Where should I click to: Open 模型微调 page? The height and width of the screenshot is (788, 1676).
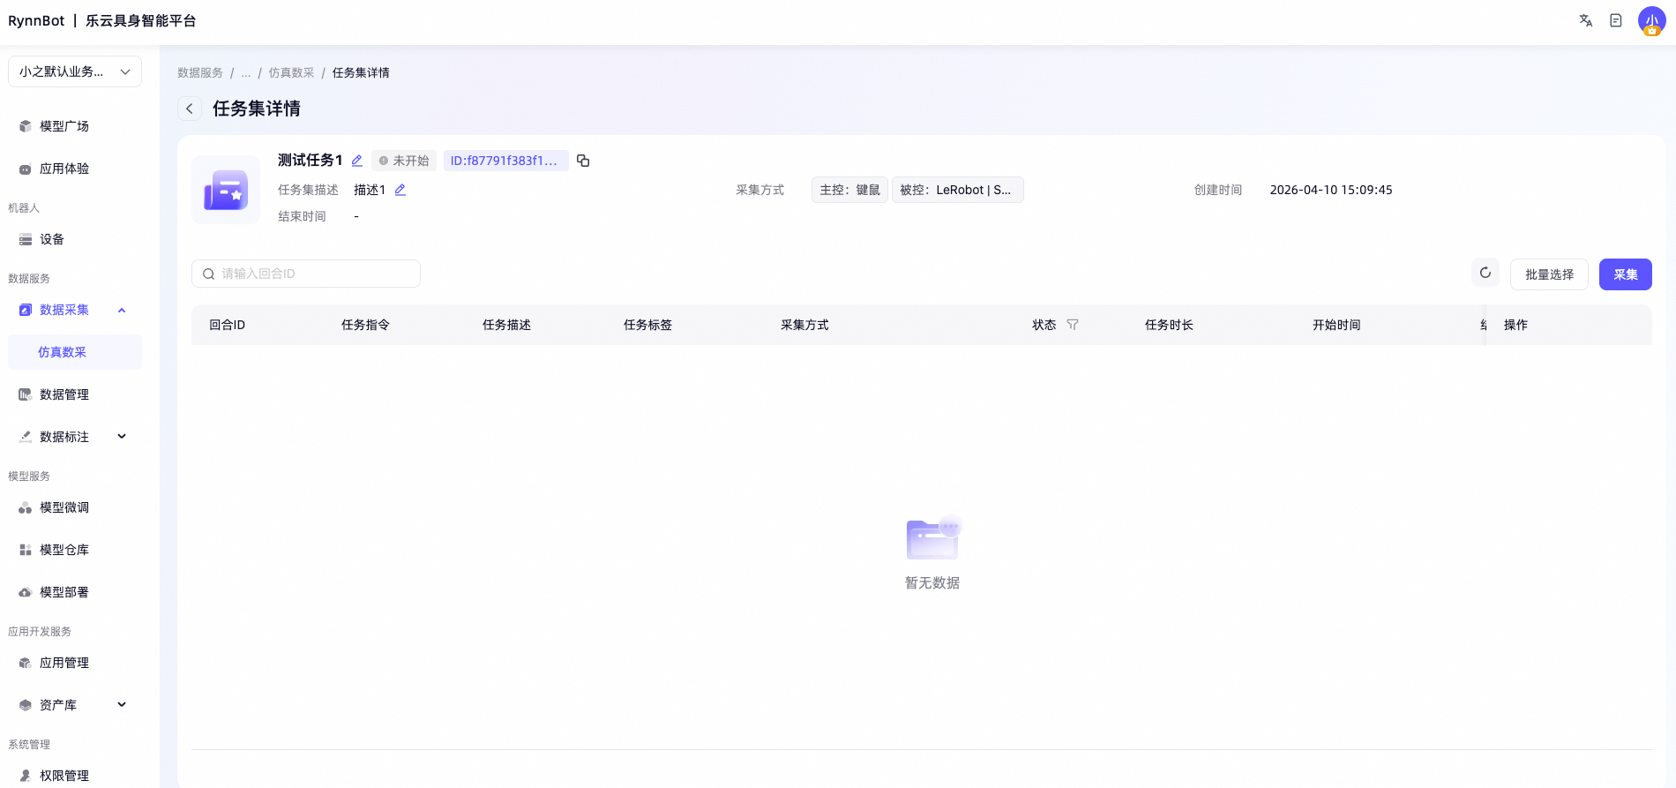coord(75,507)
